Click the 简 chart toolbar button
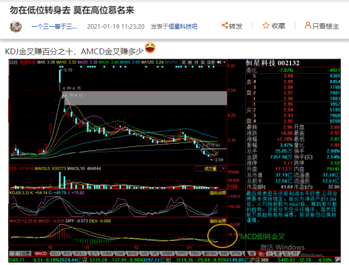Screen dimensions: 349x265 coord(183,62)
